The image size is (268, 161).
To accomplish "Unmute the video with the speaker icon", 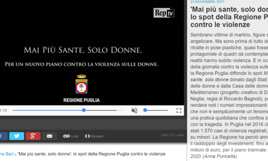I will (134, 110).
